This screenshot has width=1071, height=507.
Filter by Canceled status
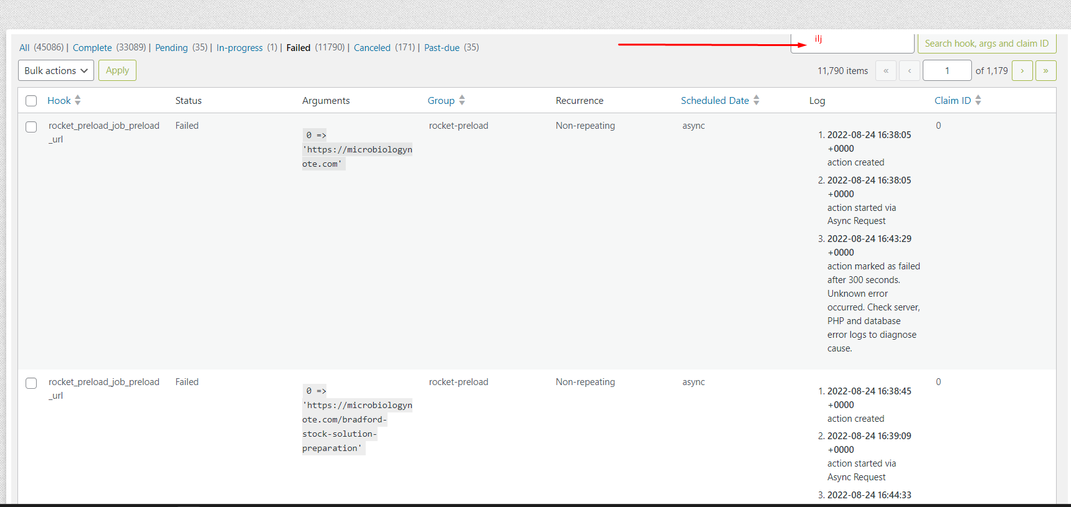tap(372, 47)
